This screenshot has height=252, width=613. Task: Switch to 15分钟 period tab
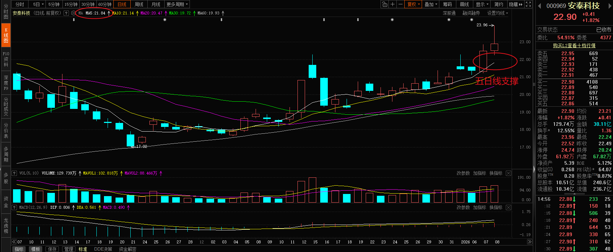pyautogui.click(x=71, y=4)
